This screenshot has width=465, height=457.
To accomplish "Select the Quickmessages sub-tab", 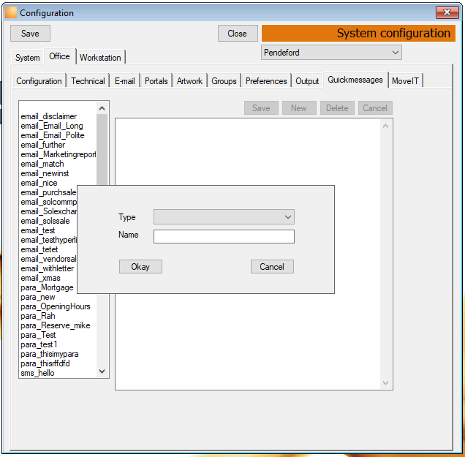I will tap(355, 80).
